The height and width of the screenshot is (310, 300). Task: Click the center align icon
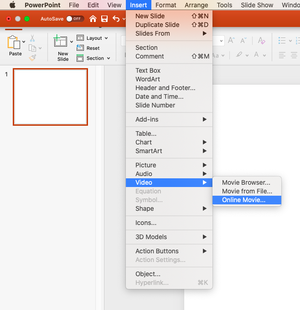[294, 55]
